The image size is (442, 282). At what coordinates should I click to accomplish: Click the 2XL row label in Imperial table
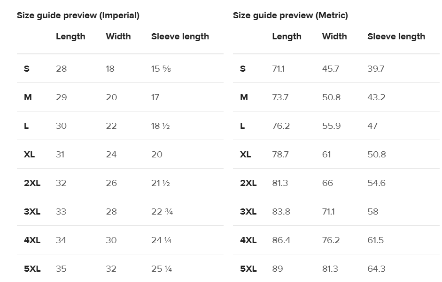click(32, 183)
